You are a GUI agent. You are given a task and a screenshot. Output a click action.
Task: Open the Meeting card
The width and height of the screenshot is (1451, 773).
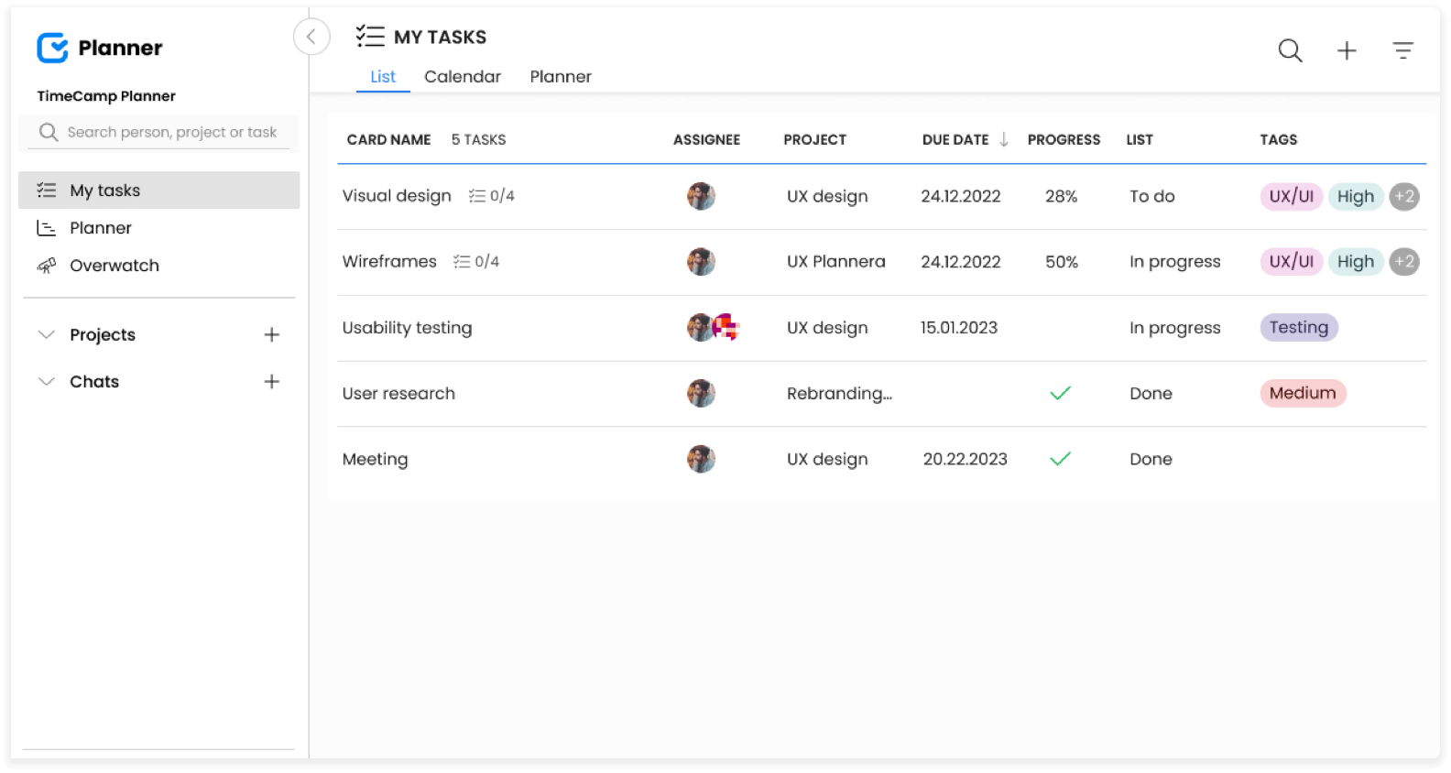click(x=375, y=460)
